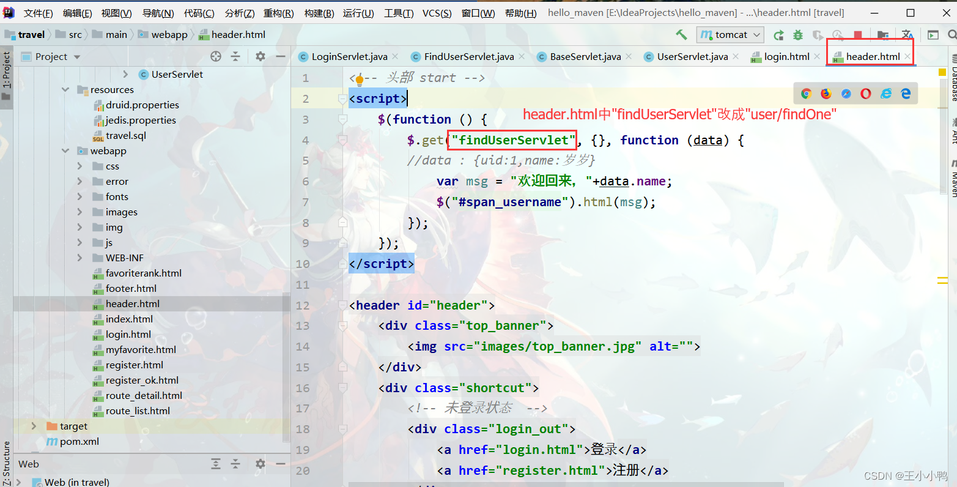Open Web panel gear settings

point(260,464)
